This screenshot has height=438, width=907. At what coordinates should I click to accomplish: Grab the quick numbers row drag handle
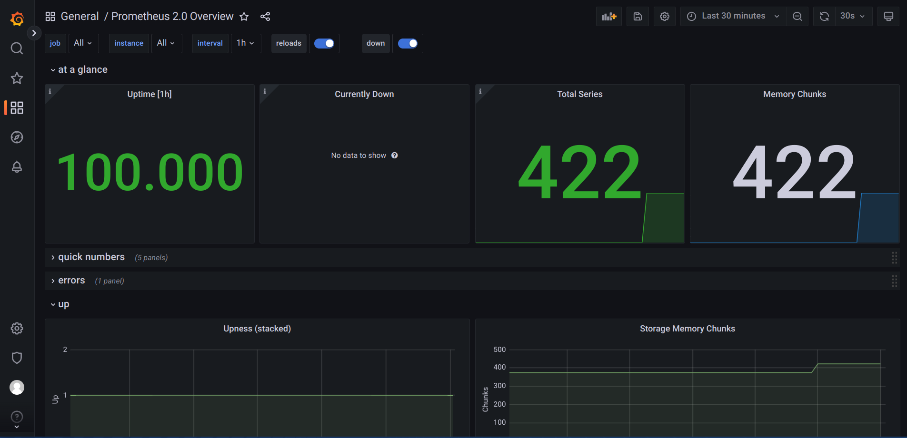(x=894, y=258)
